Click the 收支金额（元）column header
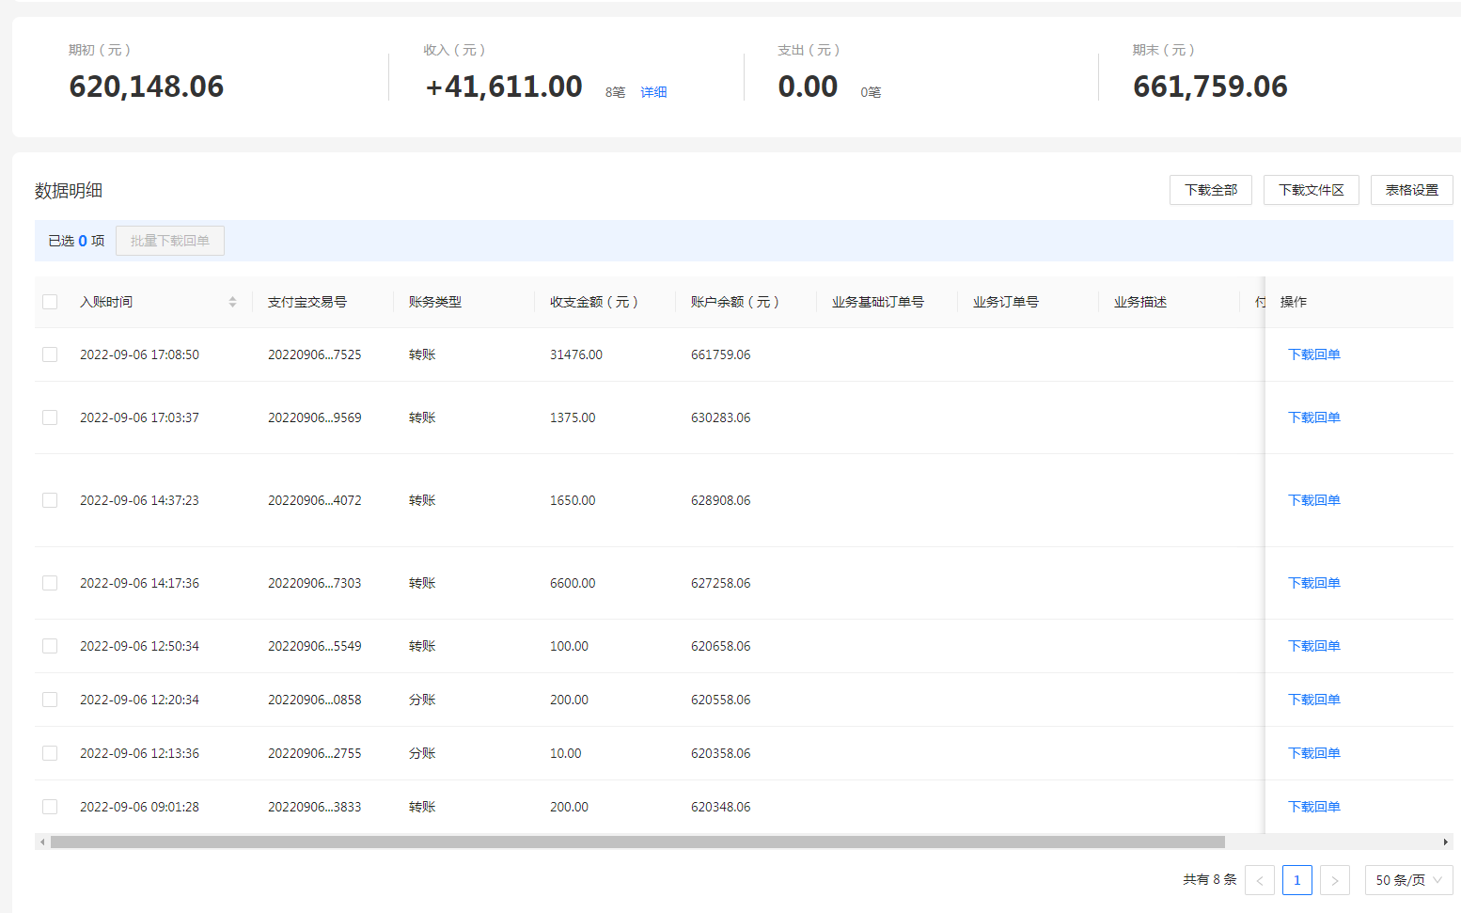Viewport: 1461px width, 913px height. click(594, 302)
